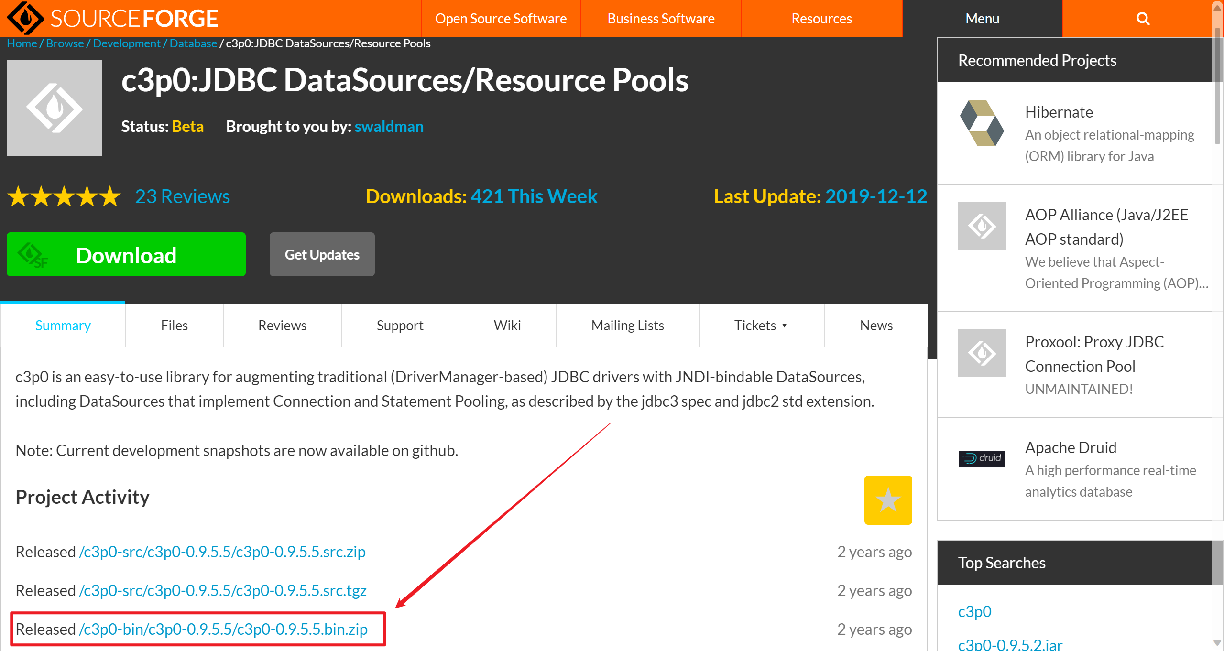Open the Menu dropdown in header

point(982,19)
